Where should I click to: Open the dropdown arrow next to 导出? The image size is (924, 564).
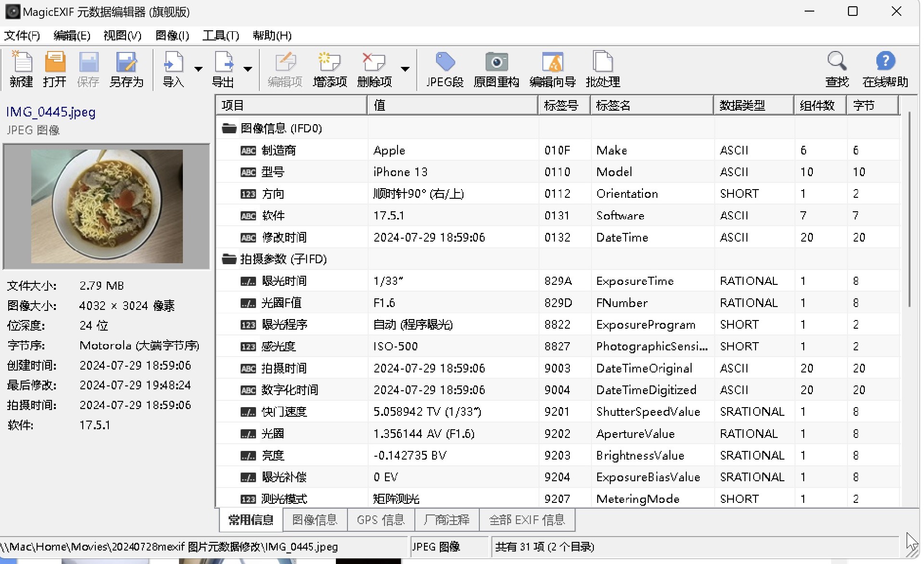click(x=248, y=69)
